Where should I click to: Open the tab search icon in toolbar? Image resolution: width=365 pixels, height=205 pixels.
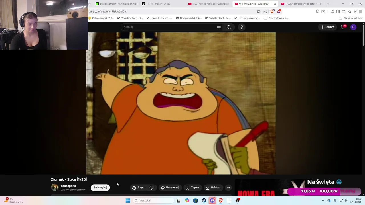323,11
